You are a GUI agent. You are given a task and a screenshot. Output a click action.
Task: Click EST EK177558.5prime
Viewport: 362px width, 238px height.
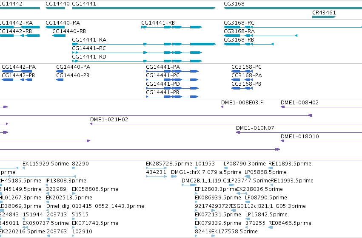[234, 232]
